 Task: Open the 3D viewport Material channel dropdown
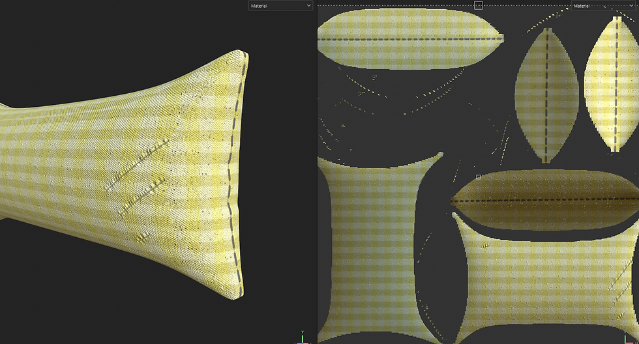coord(280,6)
